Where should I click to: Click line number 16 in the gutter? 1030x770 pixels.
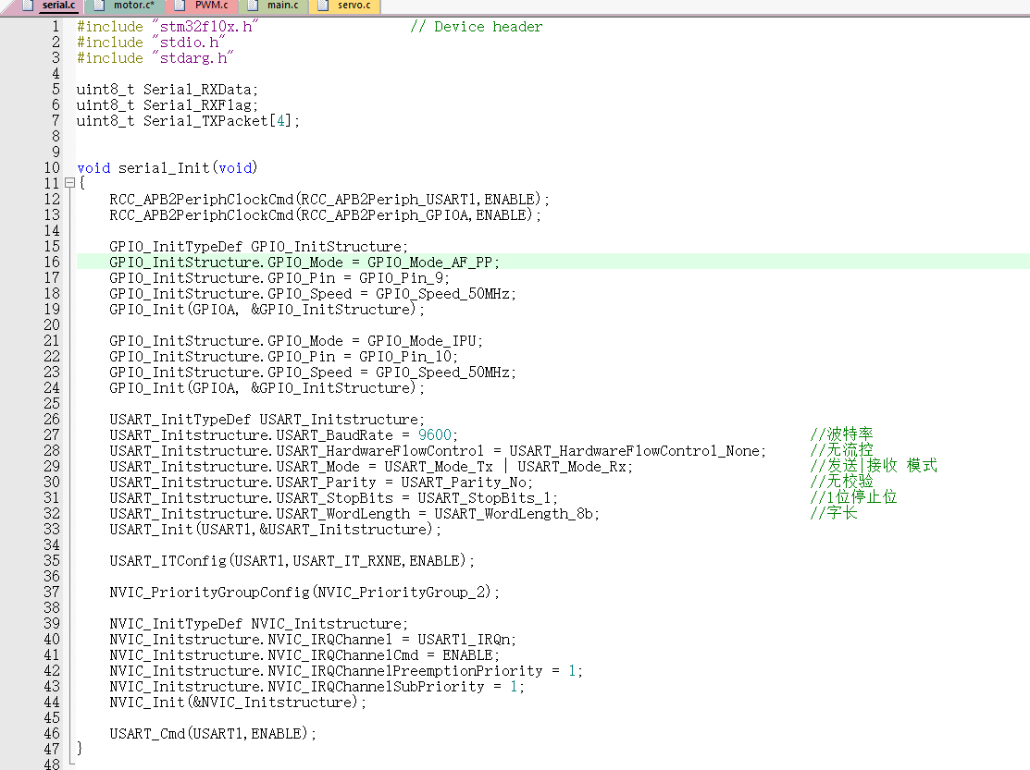(x=52, y=263)
